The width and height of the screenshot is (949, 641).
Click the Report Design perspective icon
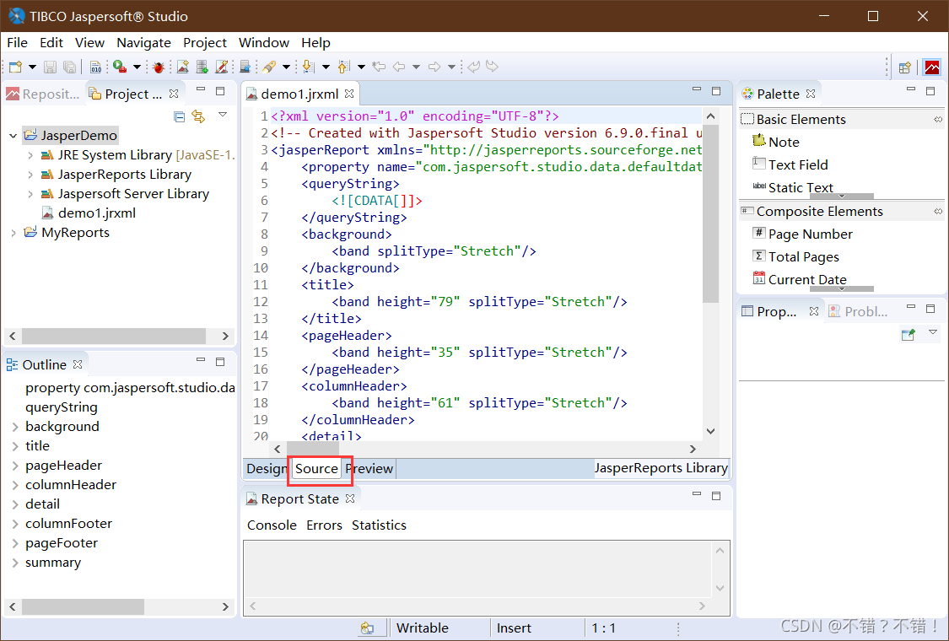pos(932,67)
